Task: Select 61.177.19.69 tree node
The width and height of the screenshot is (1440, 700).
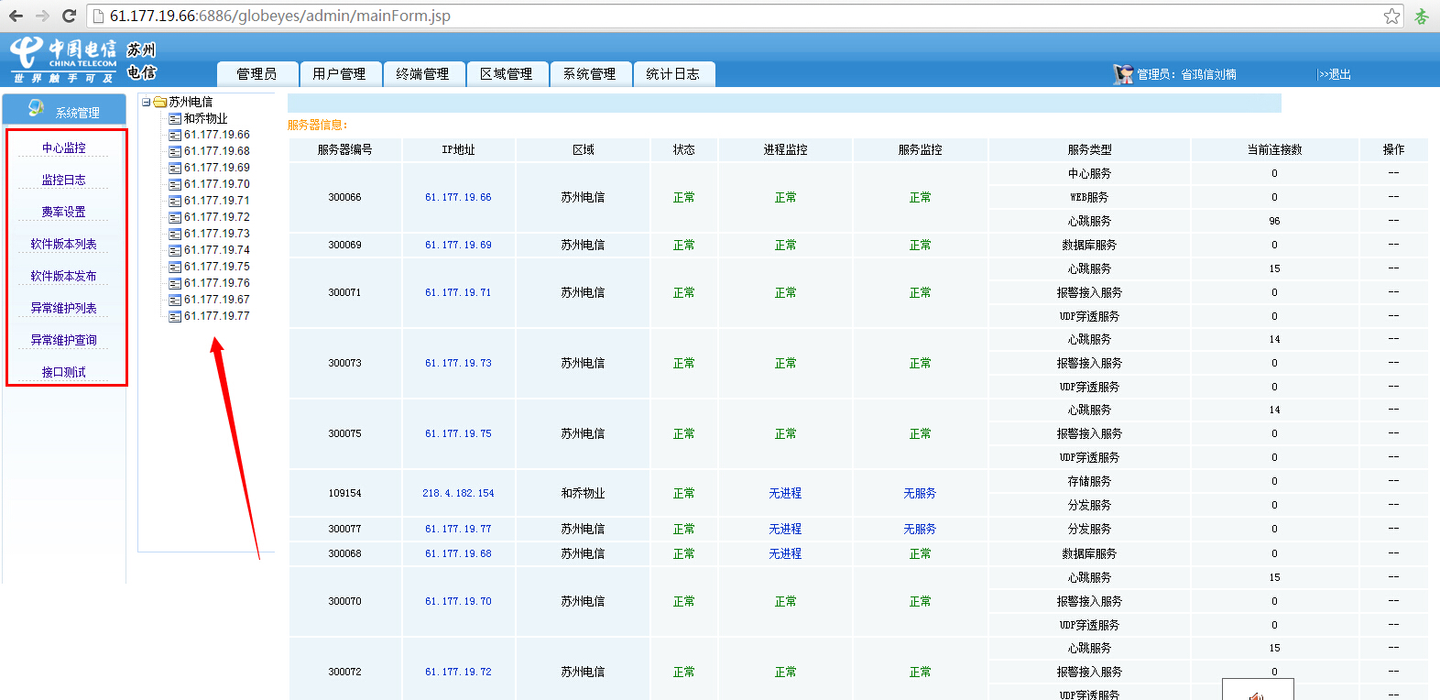Action: [217, 168]
